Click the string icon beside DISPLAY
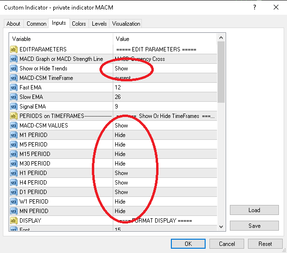 pyautogui.click(x=14, y=221)
